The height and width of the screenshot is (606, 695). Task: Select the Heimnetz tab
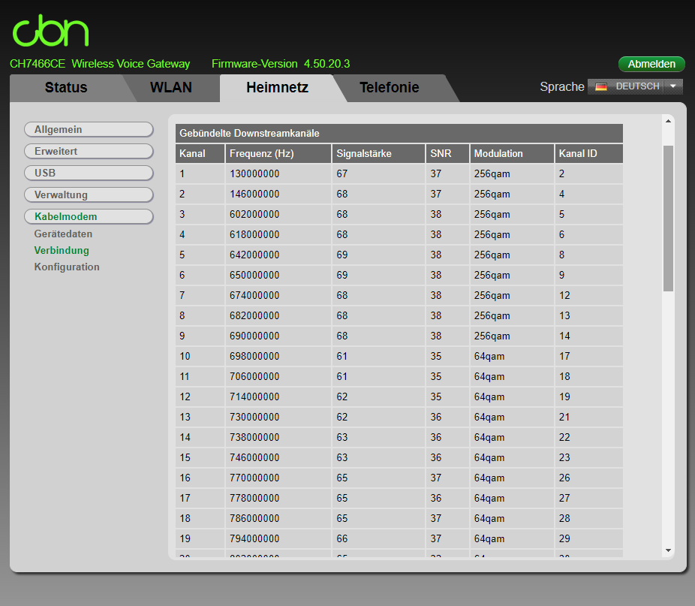click(278, 87)
